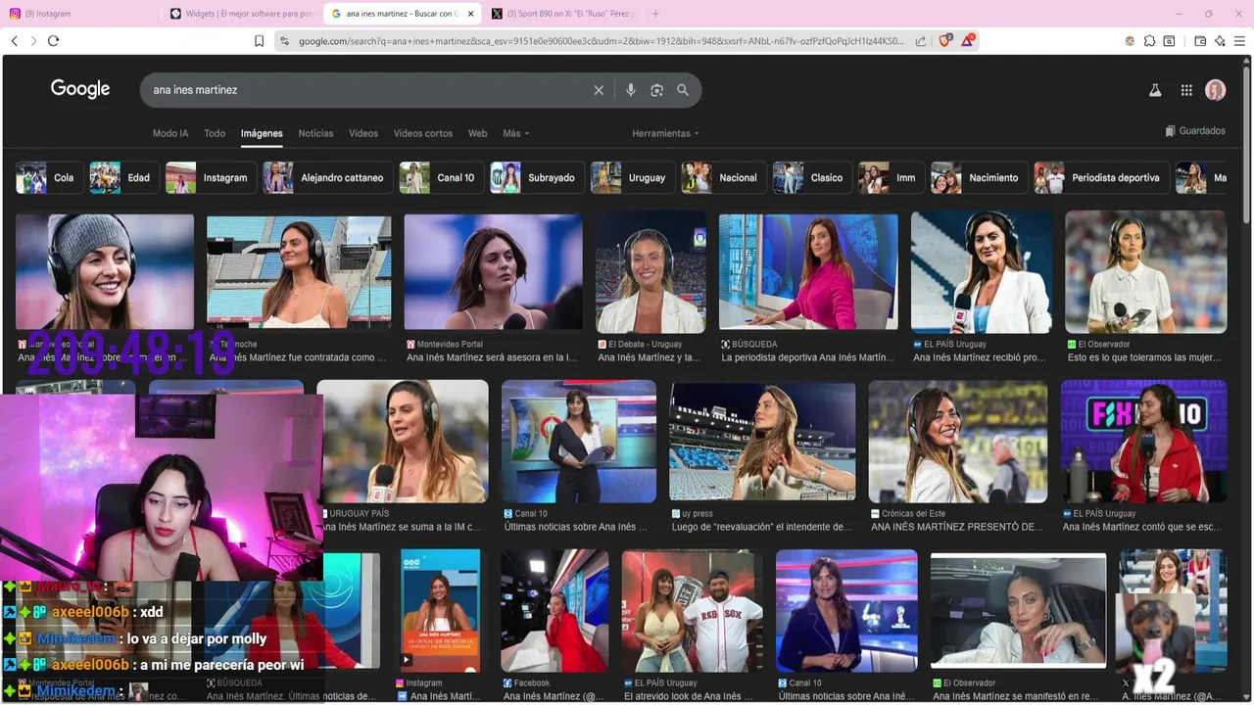Click the search field with 'ana ines martinez'
Image resolution: width=1254 pixels, height=705 pixels.
coord(370,90)
